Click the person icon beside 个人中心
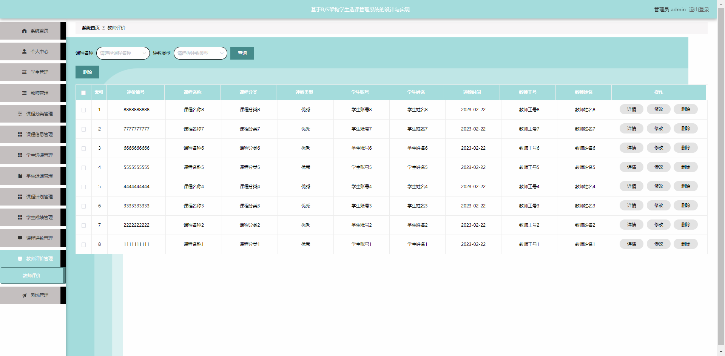This screenshot has height=356, width=725. [x=24, y=52]
